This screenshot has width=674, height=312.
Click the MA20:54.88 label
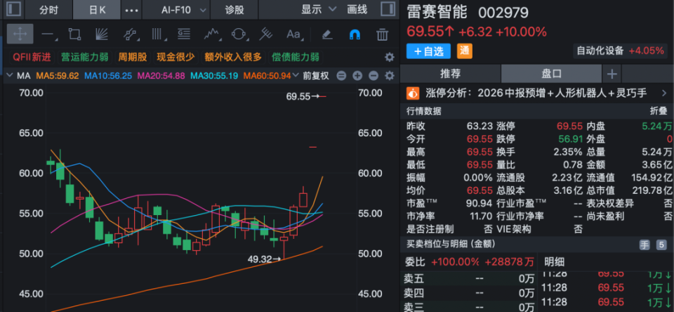[161, 76]
